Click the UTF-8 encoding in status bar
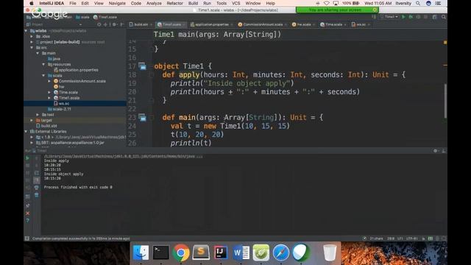 point(412,239)
